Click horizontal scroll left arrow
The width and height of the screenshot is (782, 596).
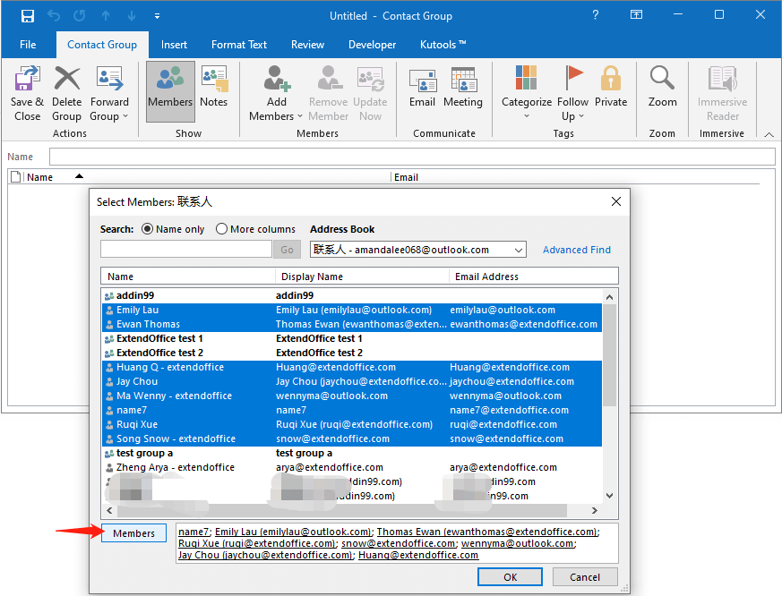pyautogui.click(x=109, y=510)
